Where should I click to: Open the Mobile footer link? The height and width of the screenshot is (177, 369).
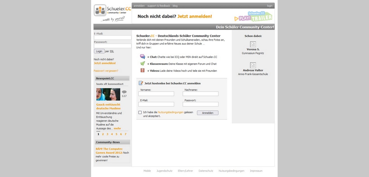tap(147, 171)
